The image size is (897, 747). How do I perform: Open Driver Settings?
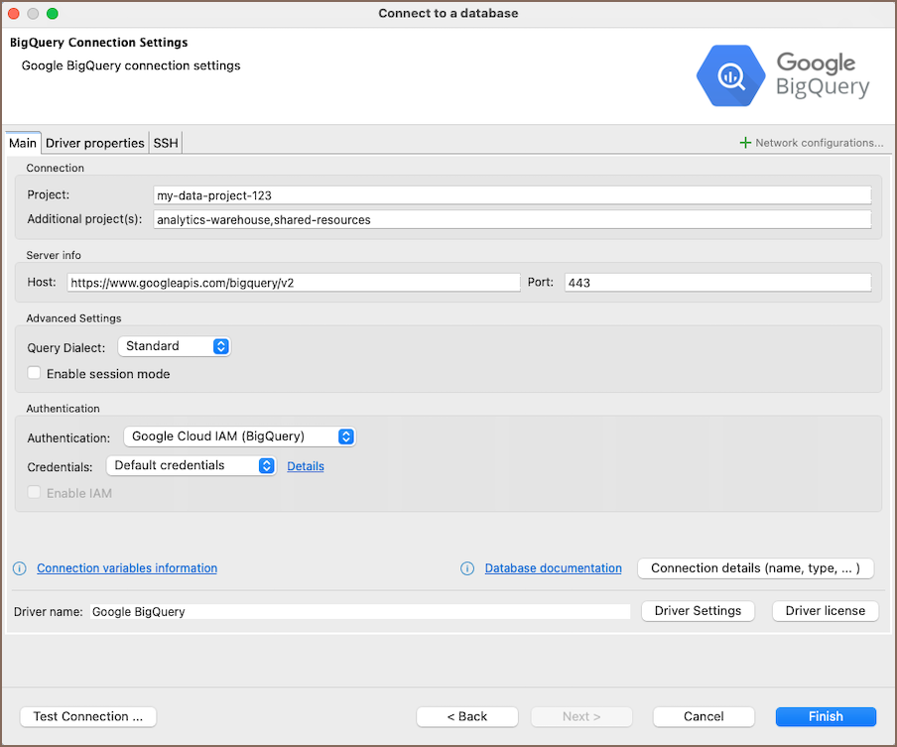[698, 611]
